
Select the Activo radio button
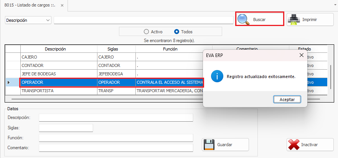pos(146,32)
